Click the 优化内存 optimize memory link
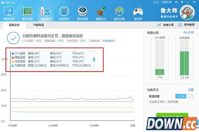The image size is (199, 132). [188, 32]
